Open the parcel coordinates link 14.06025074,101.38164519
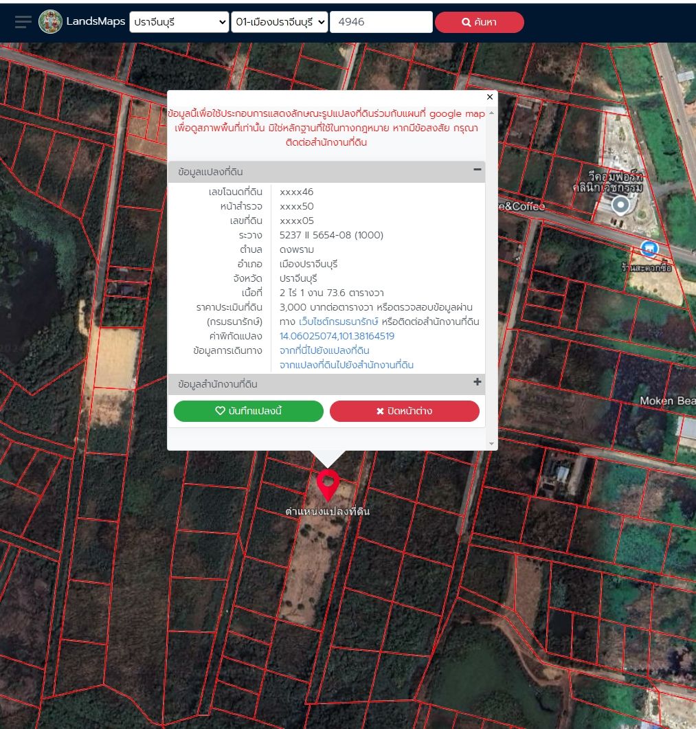The image size is (696, 729). 337,336
